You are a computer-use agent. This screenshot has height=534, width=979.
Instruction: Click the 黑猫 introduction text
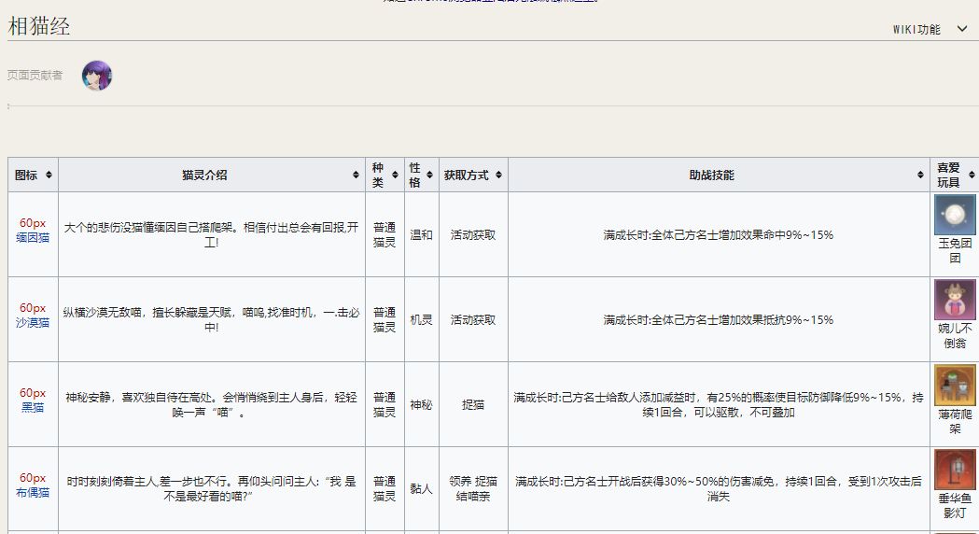pyautogui.click(x=212, y=405)
